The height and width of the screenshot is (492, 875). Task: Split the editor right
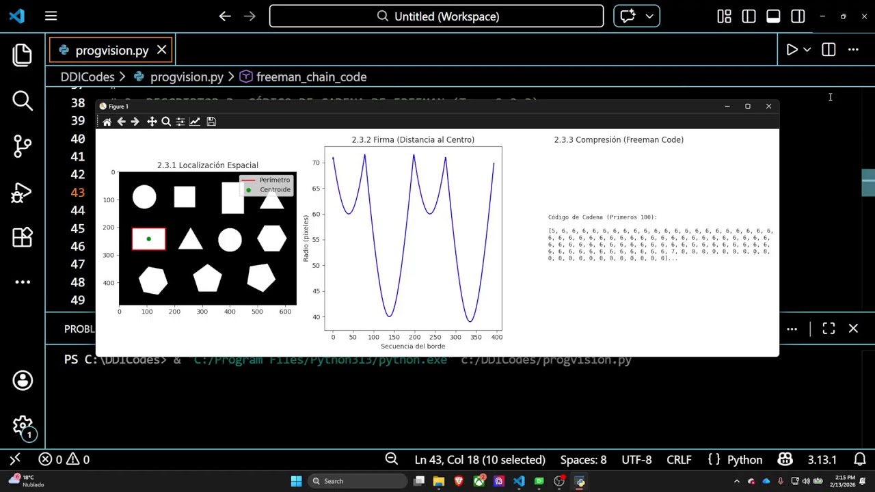coord(829,50)
